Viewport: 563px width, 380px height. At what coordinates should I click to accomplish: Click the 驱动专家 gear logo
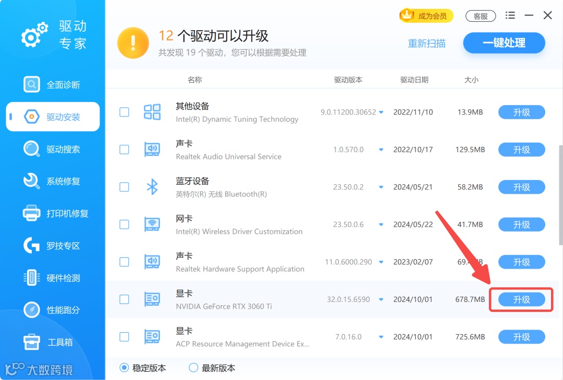(x=34, y=35)
